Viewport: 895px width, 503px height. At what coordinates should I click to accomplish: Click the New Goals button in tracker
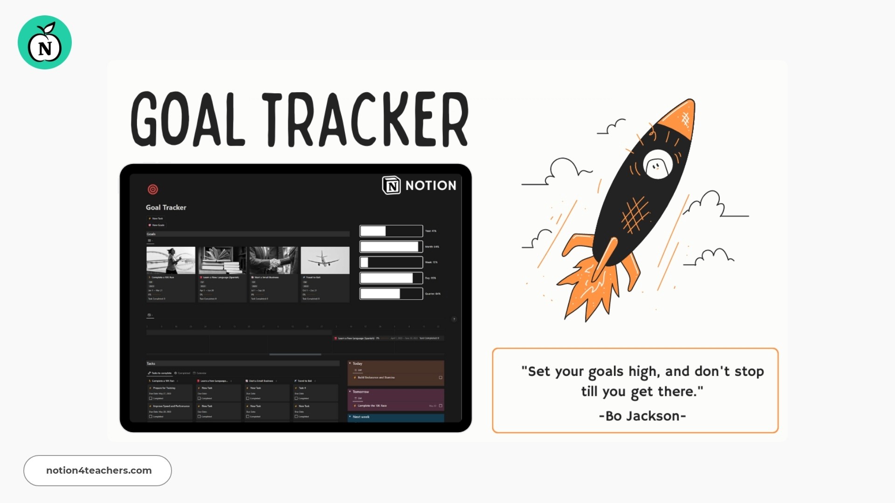(157, 225)
